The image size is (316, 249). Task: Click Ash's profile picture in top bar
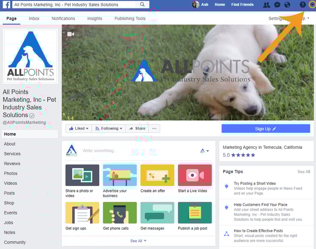196,5
